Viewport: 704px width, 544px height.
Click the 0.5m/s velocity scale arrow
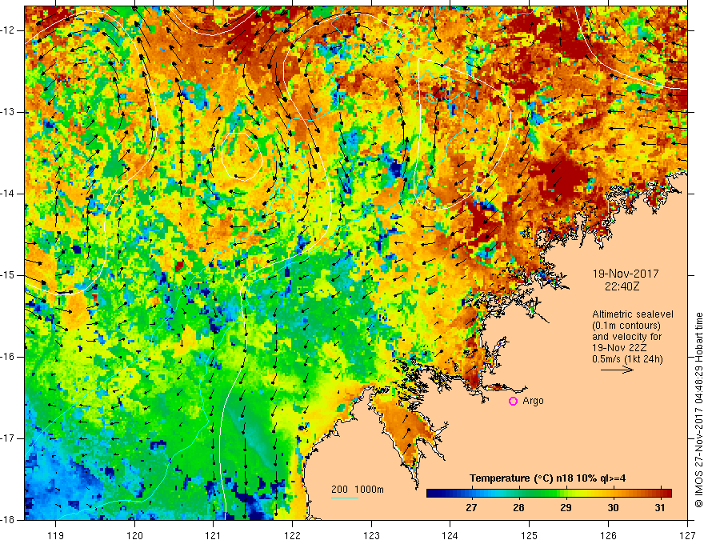pyautogui.click(x=617, y=370)
